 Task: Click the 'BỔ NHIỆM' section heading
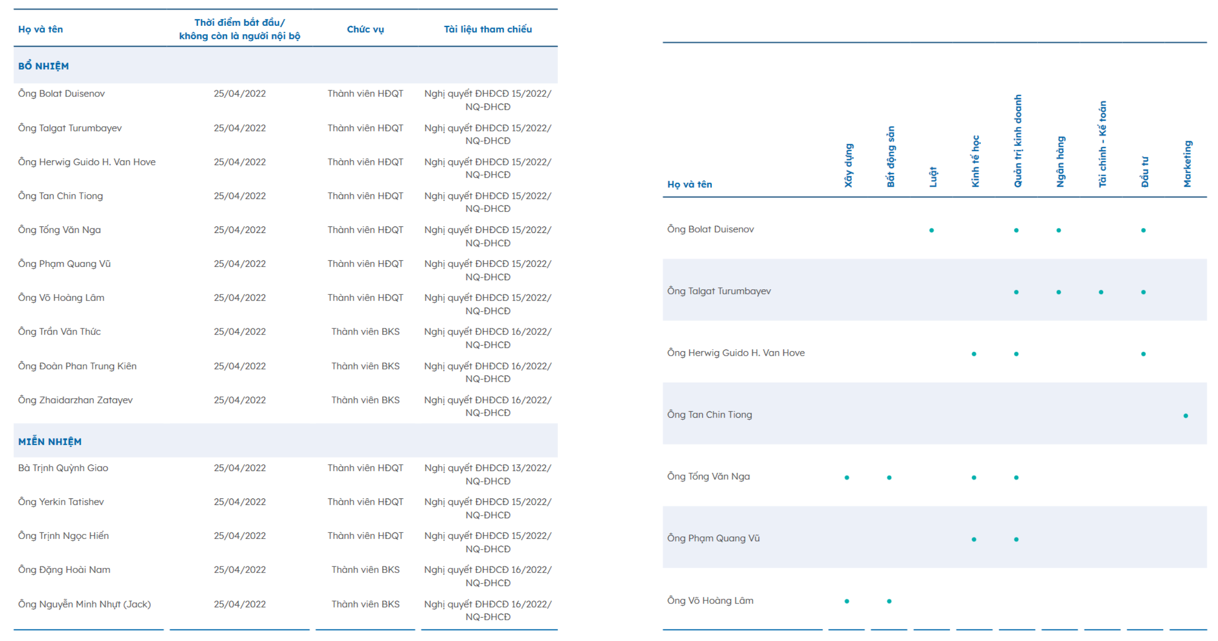(x=43, y=66)
